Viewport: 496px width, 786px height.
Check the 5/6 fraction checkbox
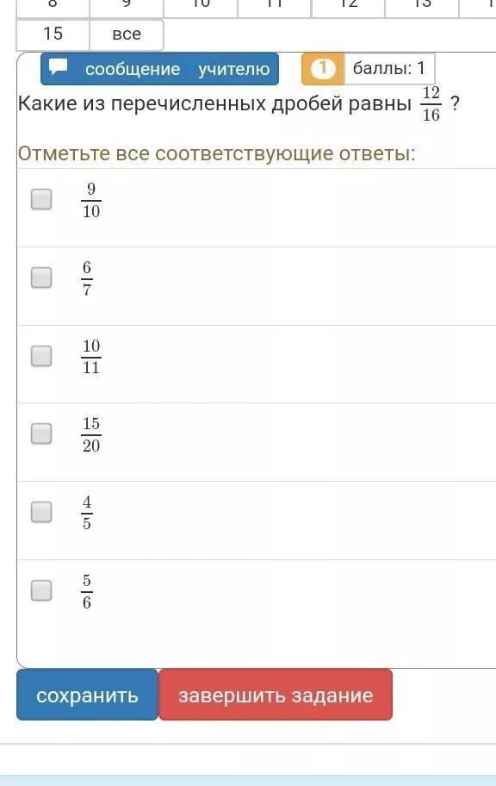[x=41, y=590]
